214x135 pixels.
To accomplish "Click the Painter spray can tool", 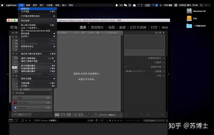I will [x=89, y=115].
